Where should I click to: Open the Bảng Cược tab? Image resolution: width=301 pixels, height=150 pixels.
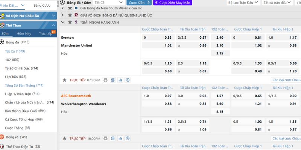point(41,6)
